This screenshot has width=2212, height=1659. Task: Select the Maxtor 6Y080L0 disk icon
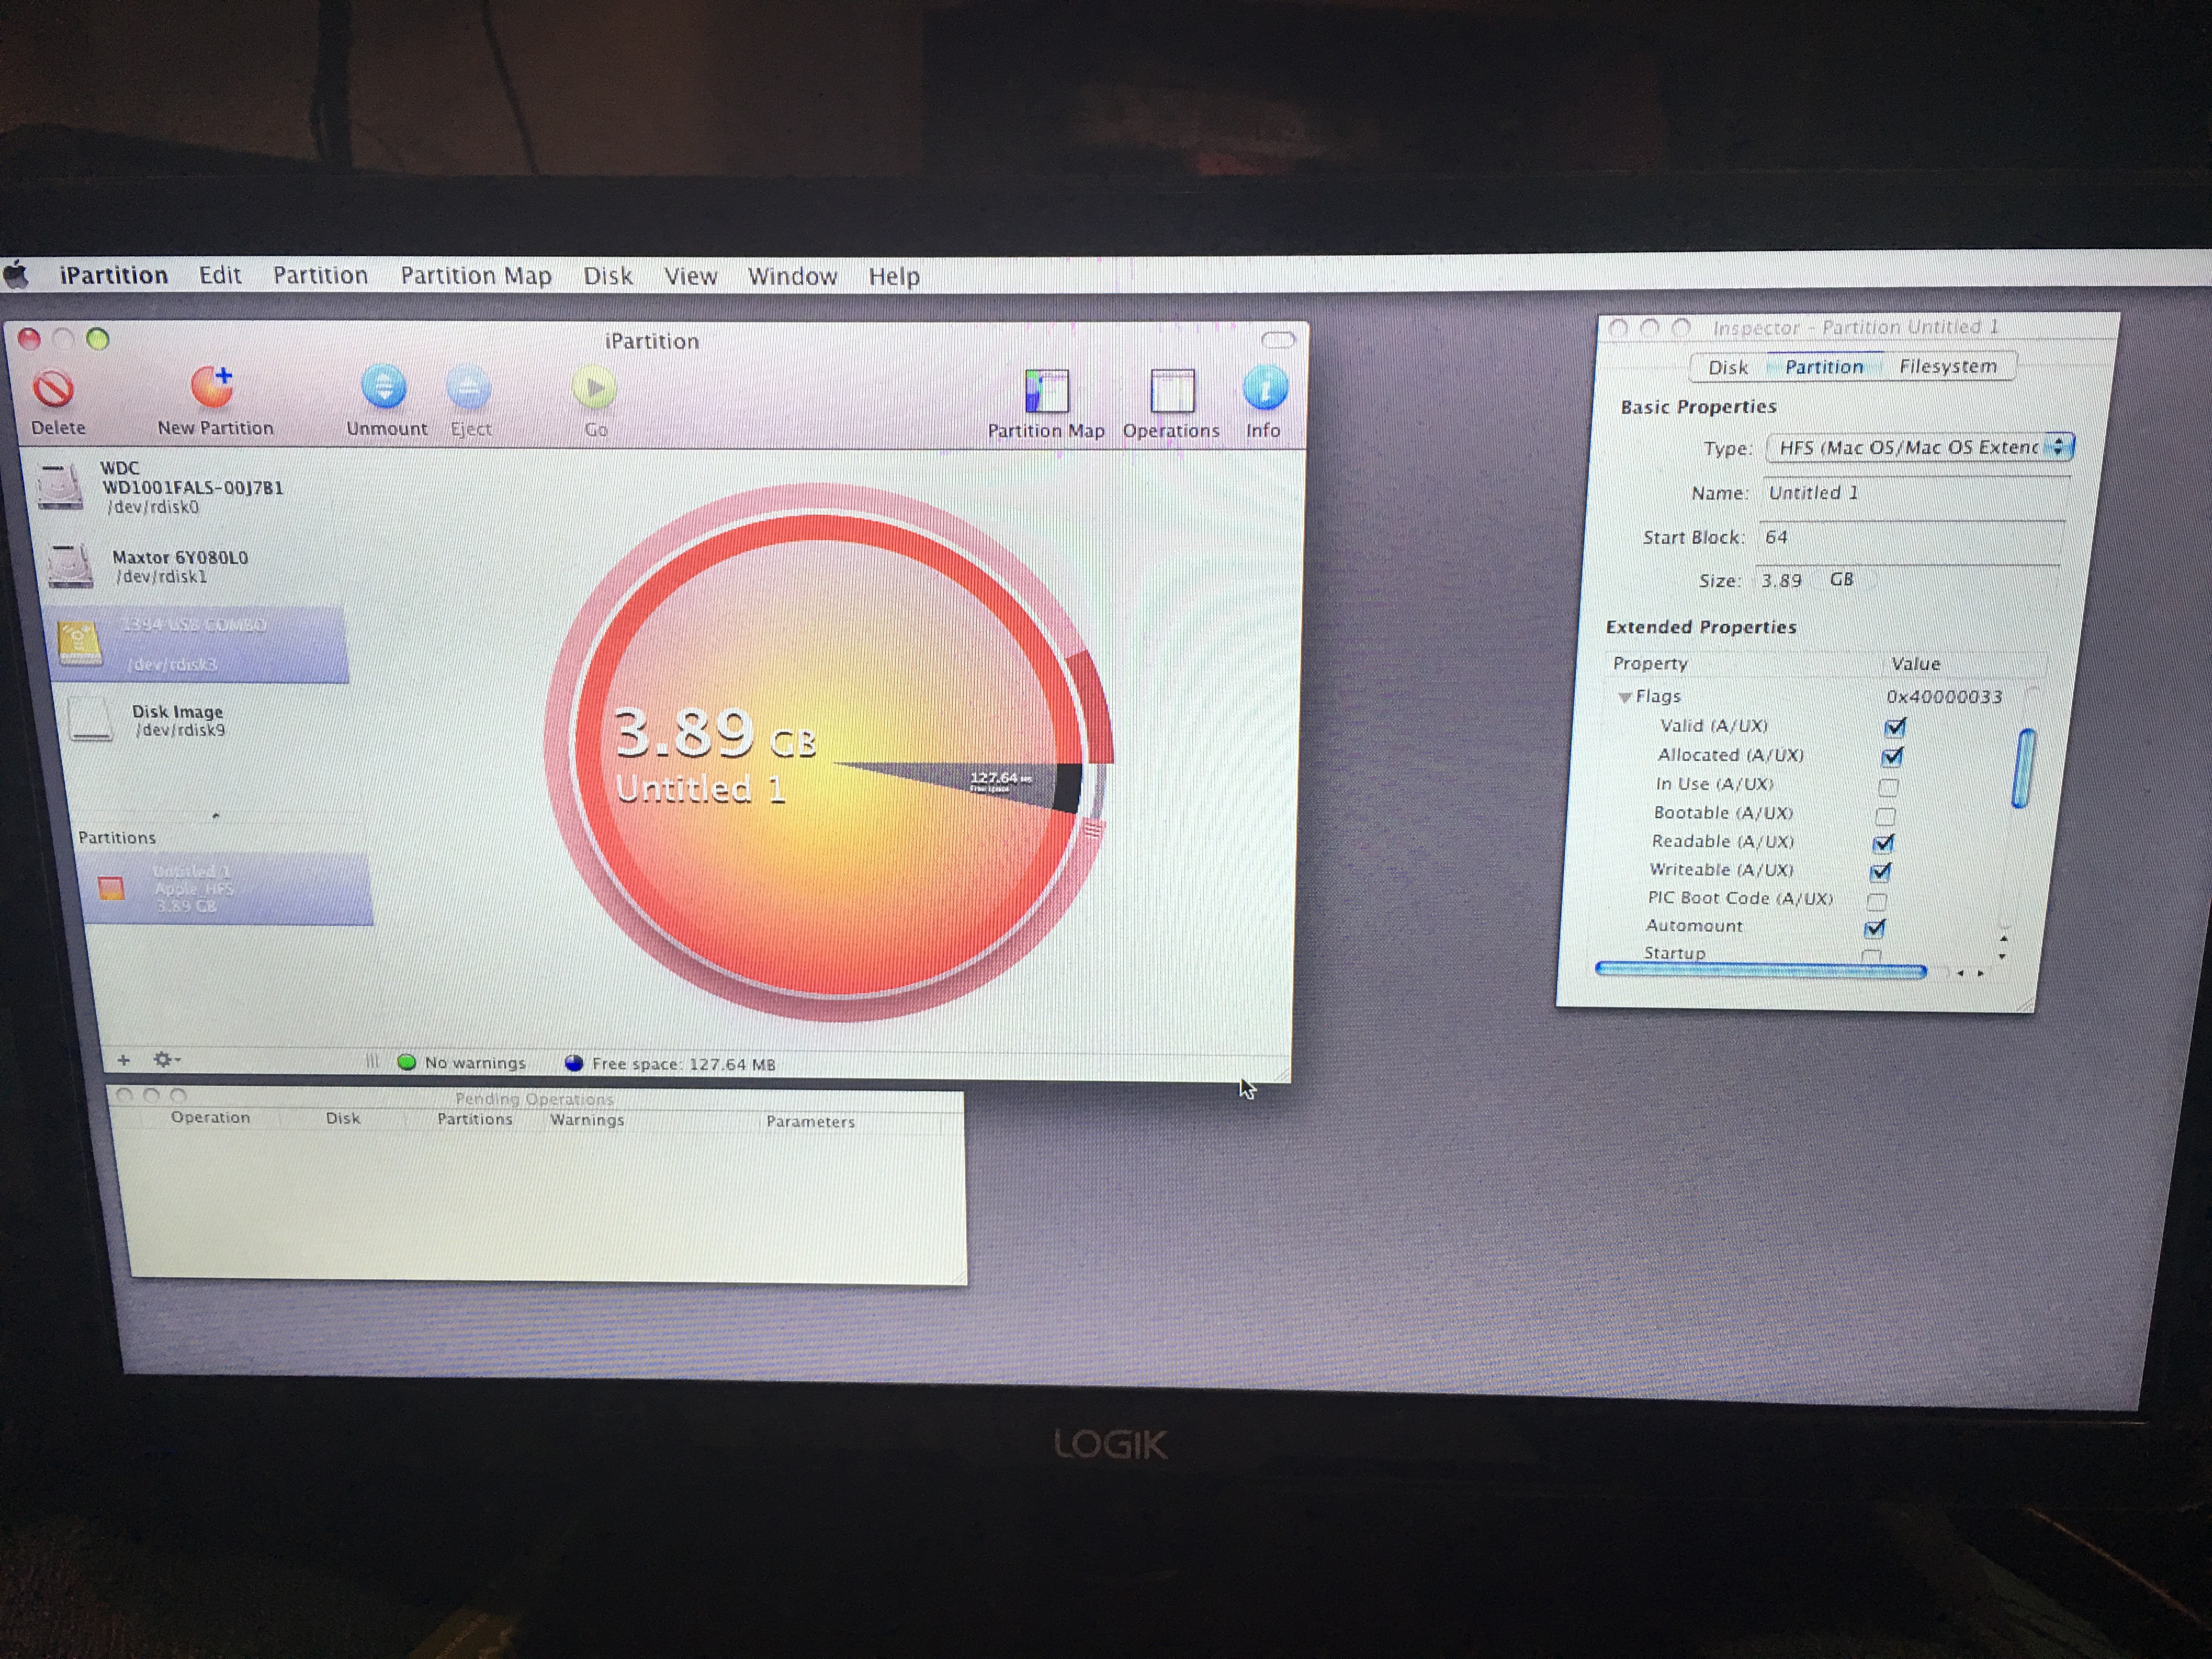[x=70, y=567]
